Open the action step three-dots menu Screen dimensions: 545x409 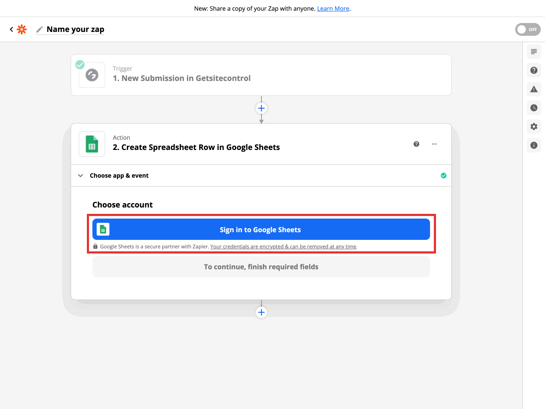(x=434, y=144)
